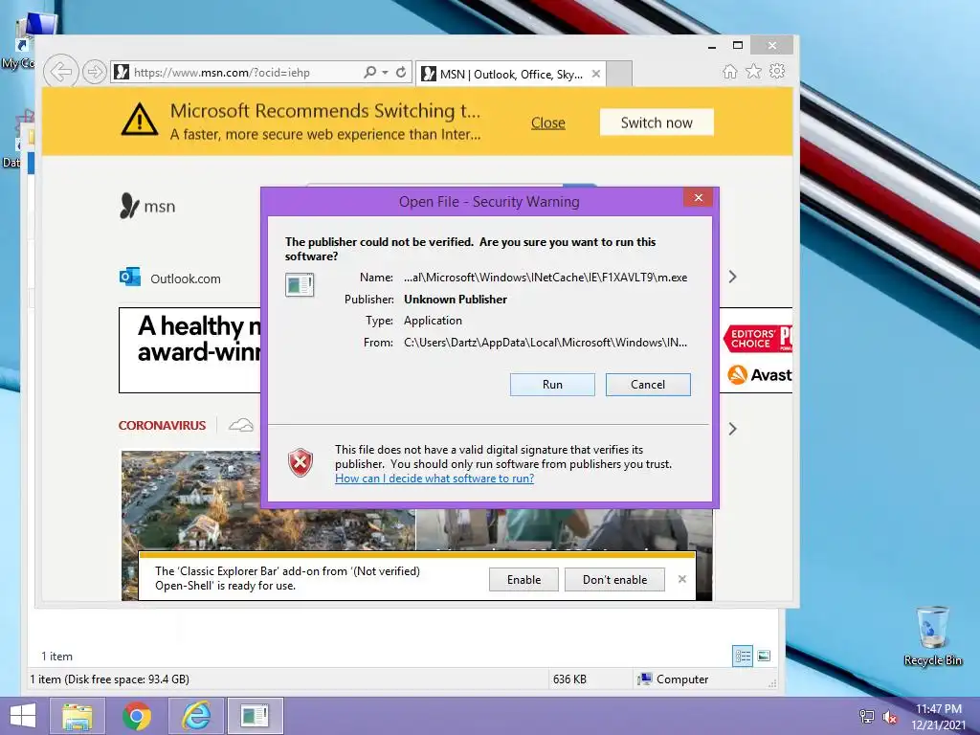Click the Run button in Security Warning
The image size is (980, 735).
pos(552,385)
